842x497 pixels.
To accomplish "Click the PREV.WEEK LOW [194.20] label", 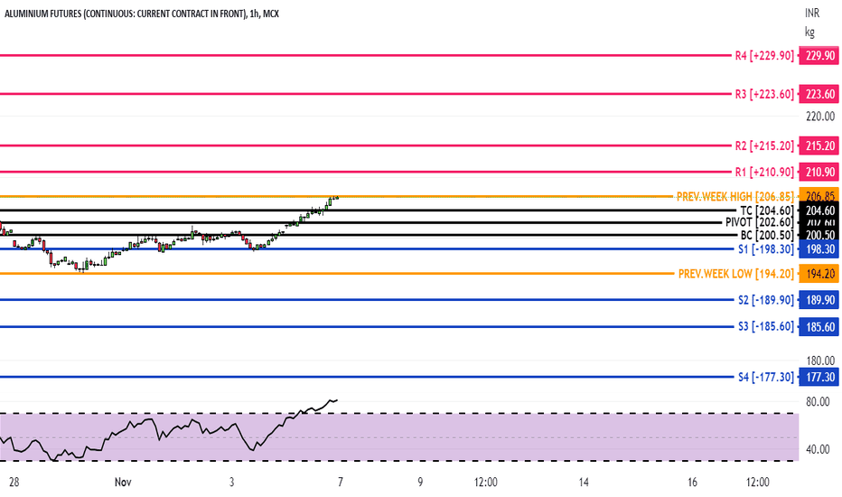I will click(x=735, y=274).
